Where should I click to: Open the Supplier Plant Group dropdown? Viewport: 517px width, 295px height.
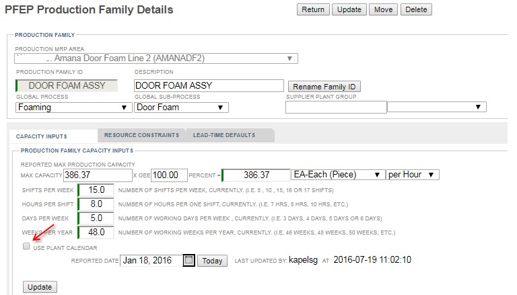[x=436, y=107]
